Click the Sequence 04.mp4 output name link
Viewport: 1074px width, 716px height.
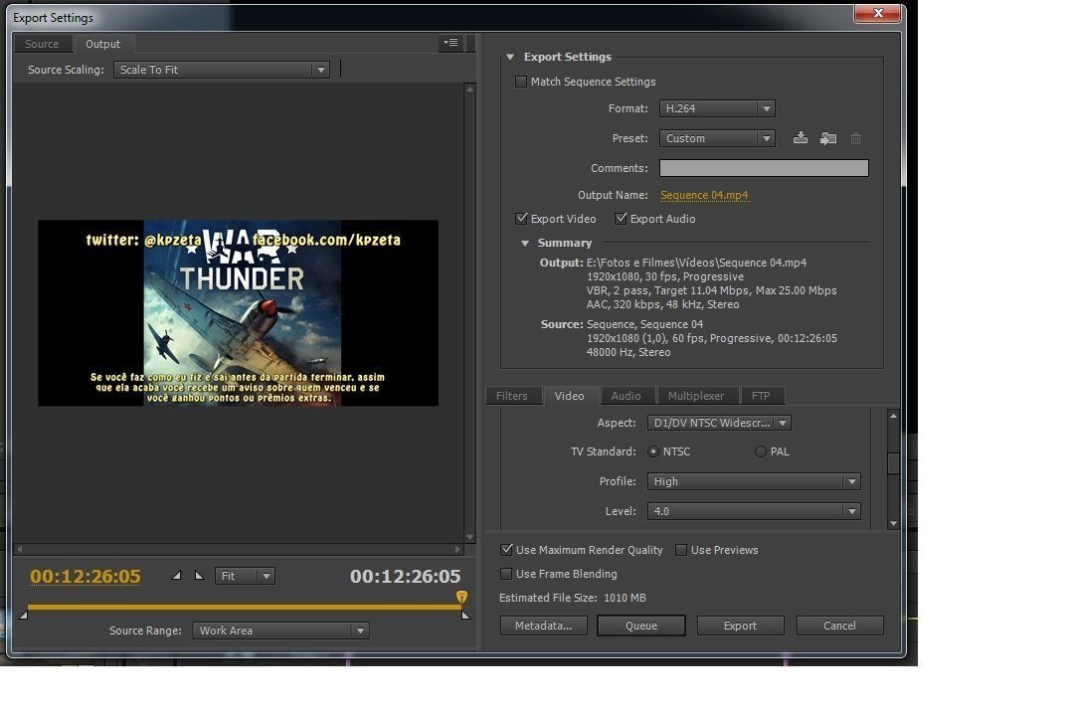704,195
